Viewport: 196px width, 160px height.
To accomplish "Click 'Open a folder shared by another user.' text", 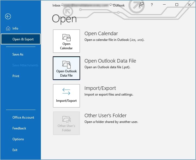I will coord(111,122).
